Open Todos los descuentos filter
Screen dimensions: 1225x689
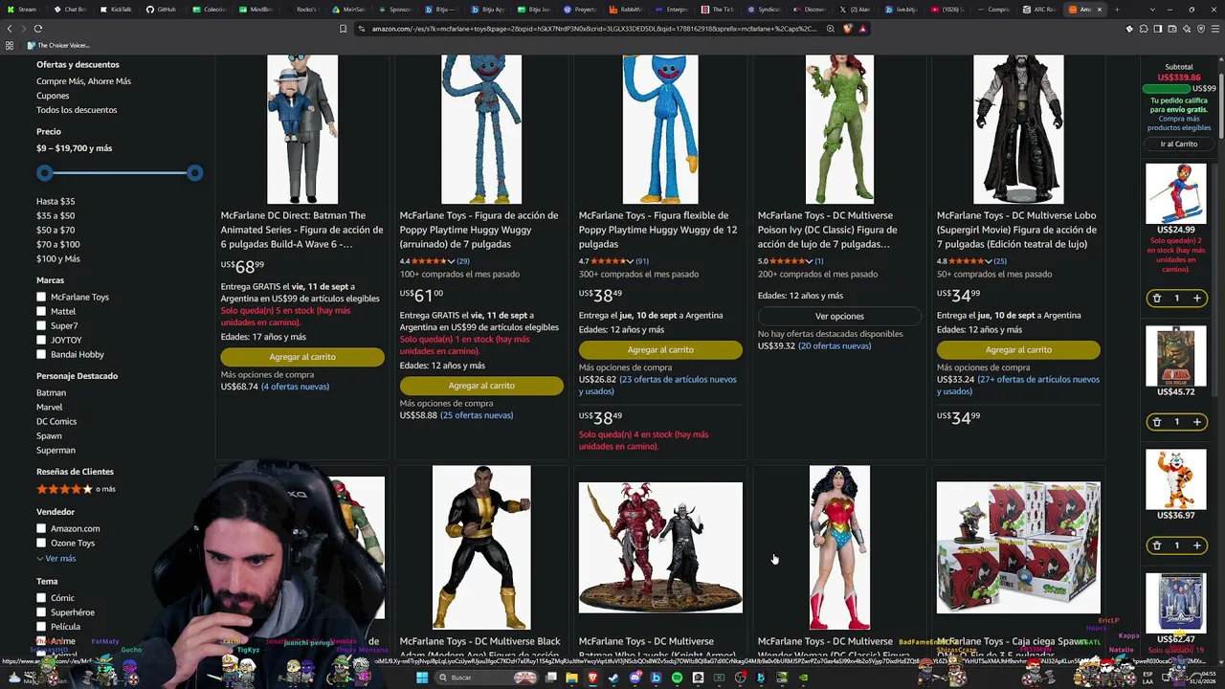[77, 110]
